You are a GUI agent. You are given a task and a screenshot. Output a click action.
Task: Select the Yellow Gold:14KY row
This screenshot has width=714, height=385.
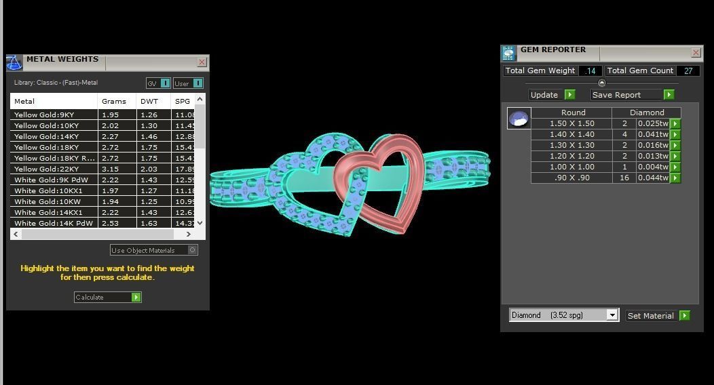click(x=102, y=136)
